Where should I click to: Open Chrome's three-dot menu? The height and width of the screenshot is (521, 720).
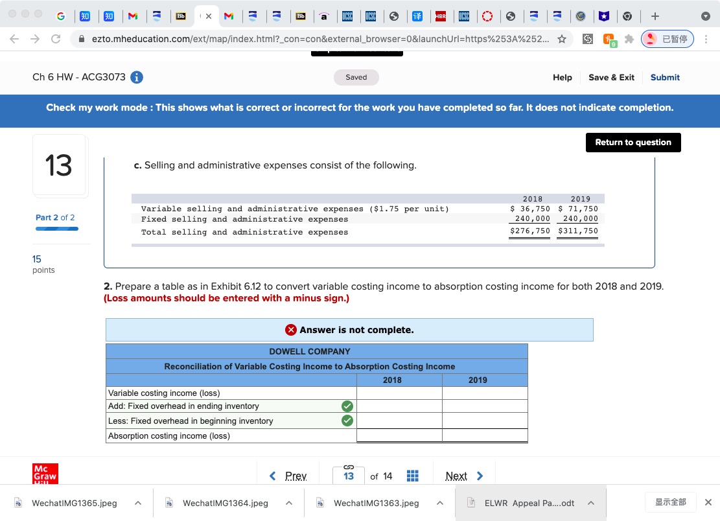click(x=707, y=39)
